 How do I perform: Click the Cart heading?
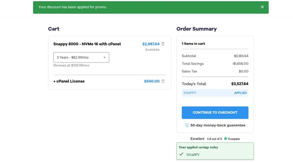click(53, 29)
